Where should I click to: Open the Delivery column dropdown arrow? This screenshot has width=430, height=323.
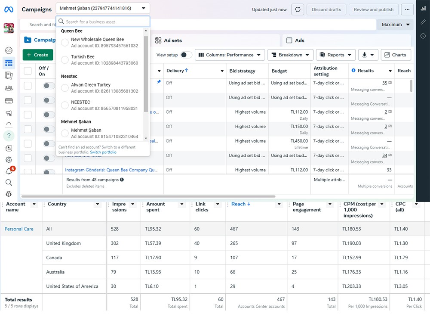[222, 71]
